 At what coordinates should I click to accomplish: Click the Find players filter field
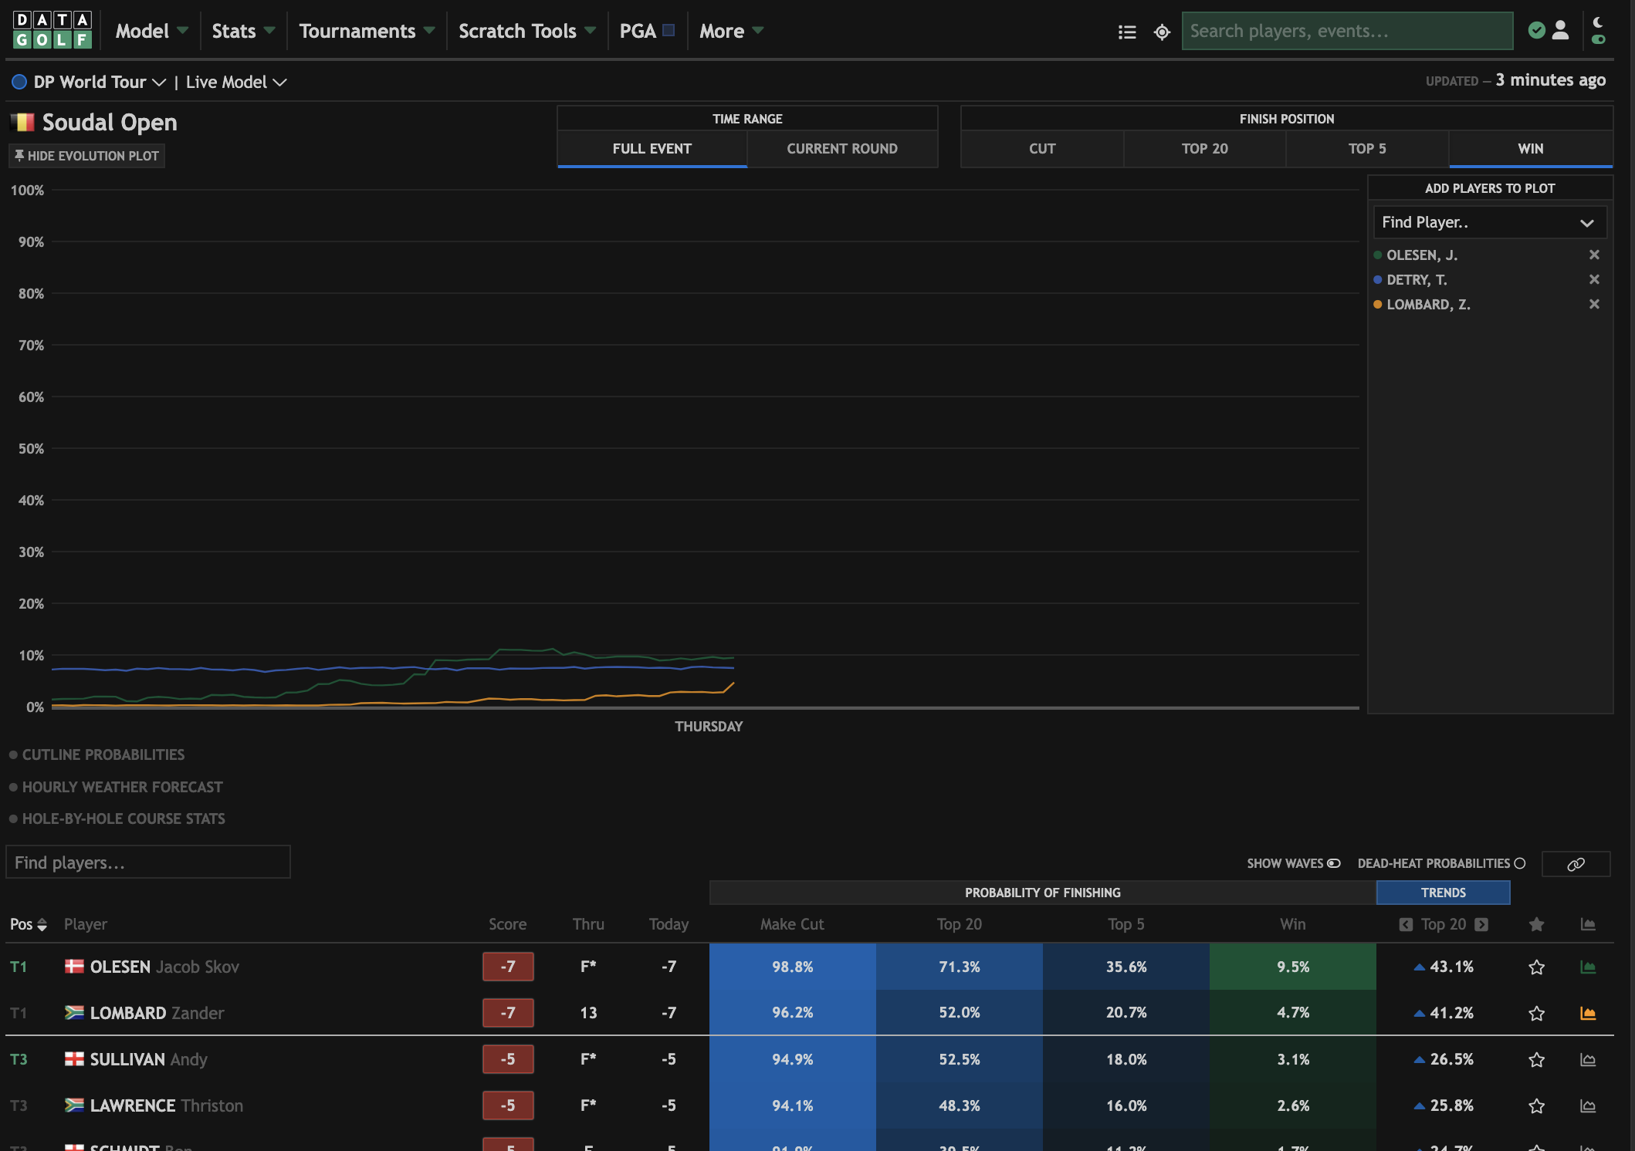pyautogui.click(x=148, y=862)
